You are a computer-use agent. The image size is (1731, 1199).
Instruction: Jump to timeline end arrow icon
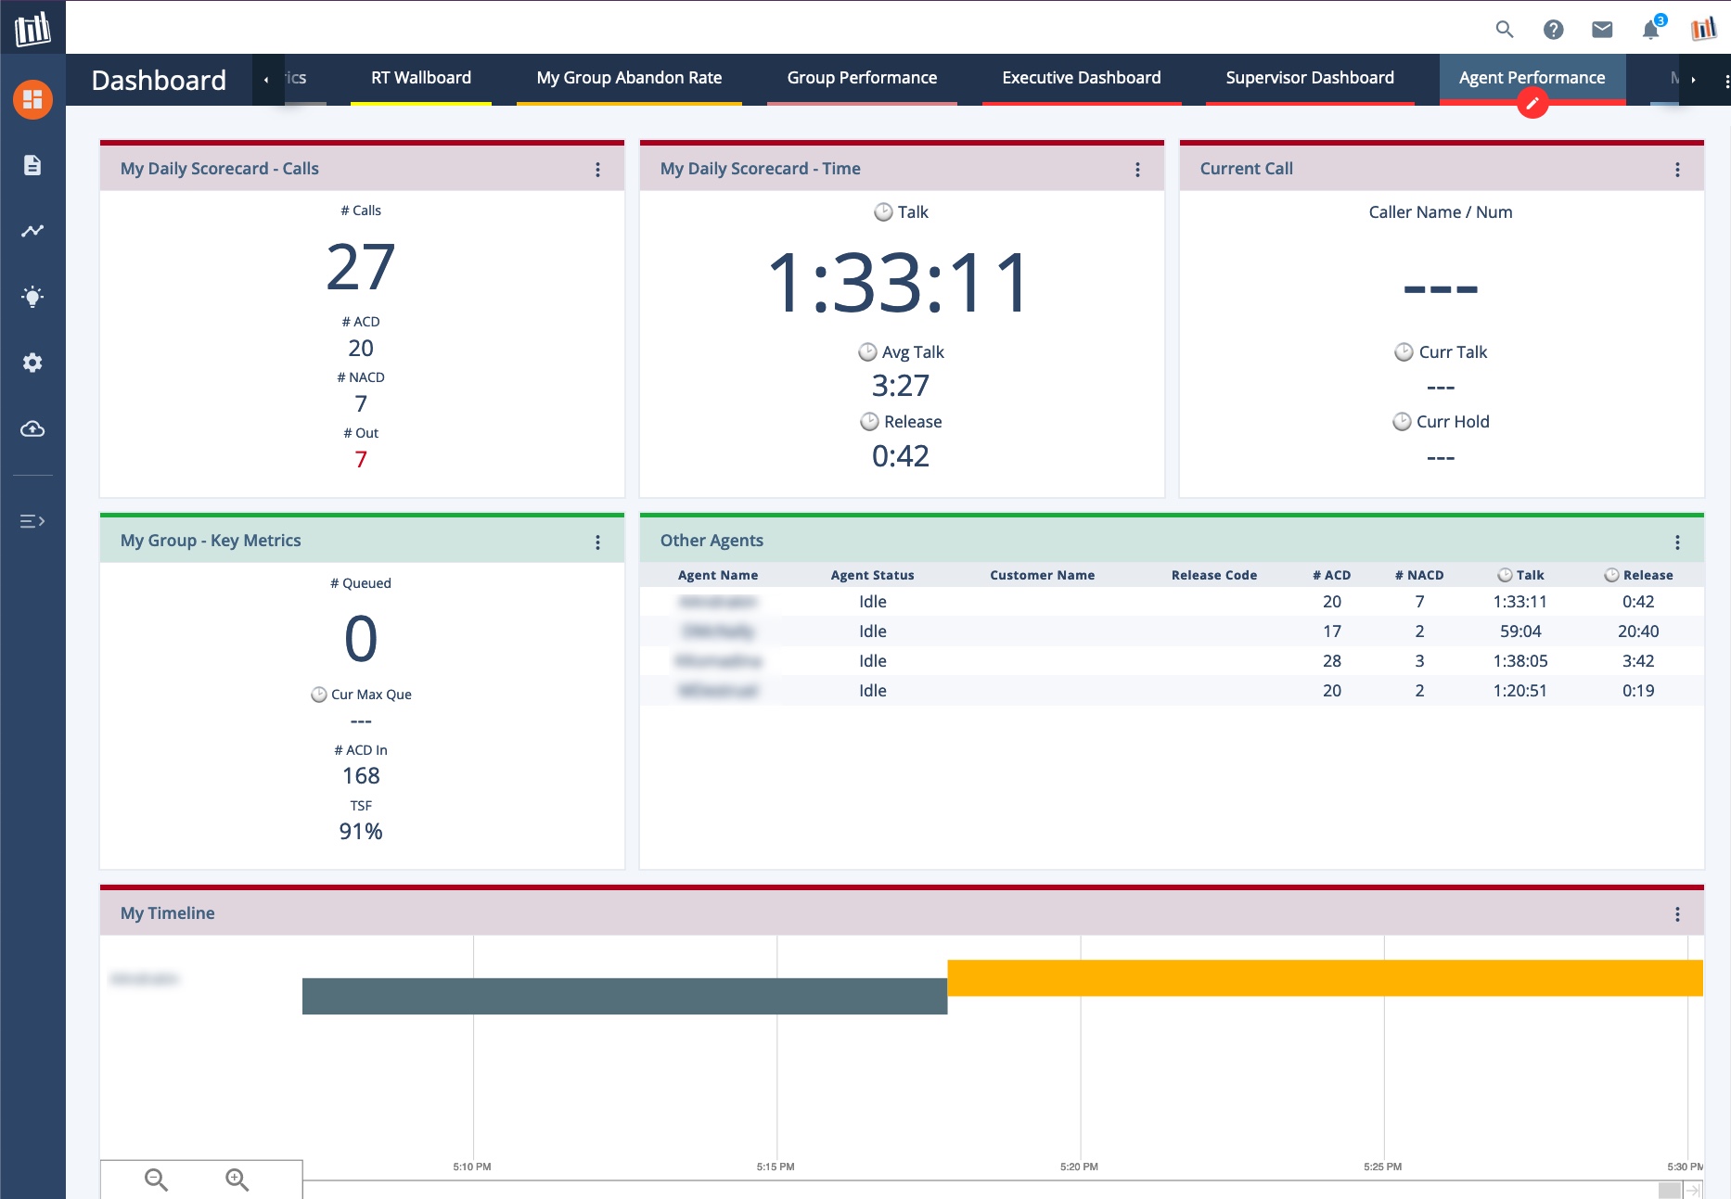click(1694, 1190)
